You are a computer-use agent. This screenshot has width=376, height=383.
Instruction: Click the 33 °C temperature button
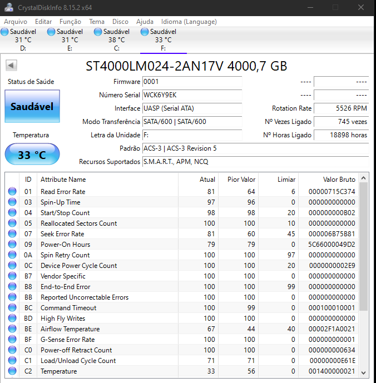[32, 155]
